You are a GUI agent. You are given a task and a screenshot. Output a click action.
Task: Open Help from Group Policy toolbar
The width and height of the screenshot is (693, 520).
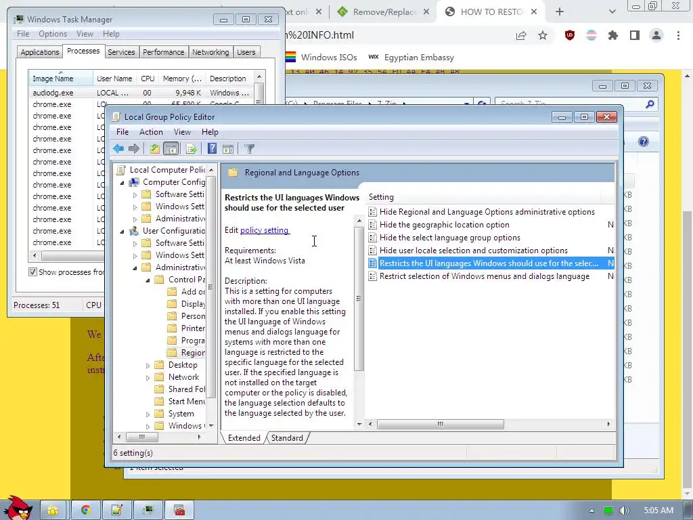212,148
